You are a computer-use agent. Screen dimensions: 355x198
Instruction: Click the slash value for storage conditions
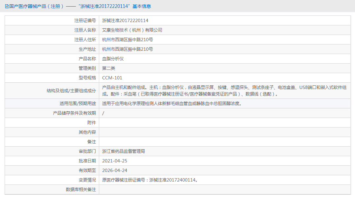click(x=103, y=113)
